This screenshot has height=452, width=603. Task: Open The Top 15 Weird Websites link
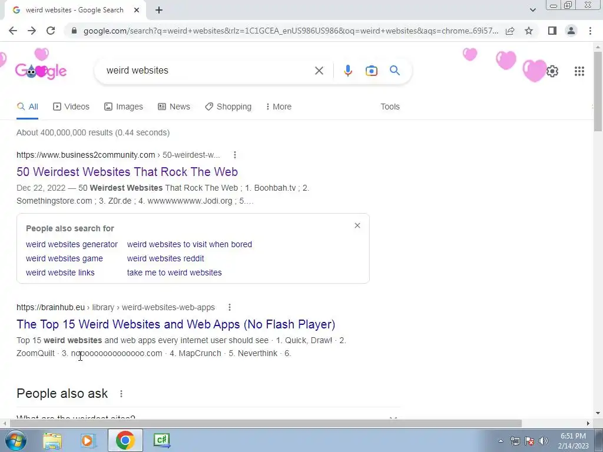[175, 324]
